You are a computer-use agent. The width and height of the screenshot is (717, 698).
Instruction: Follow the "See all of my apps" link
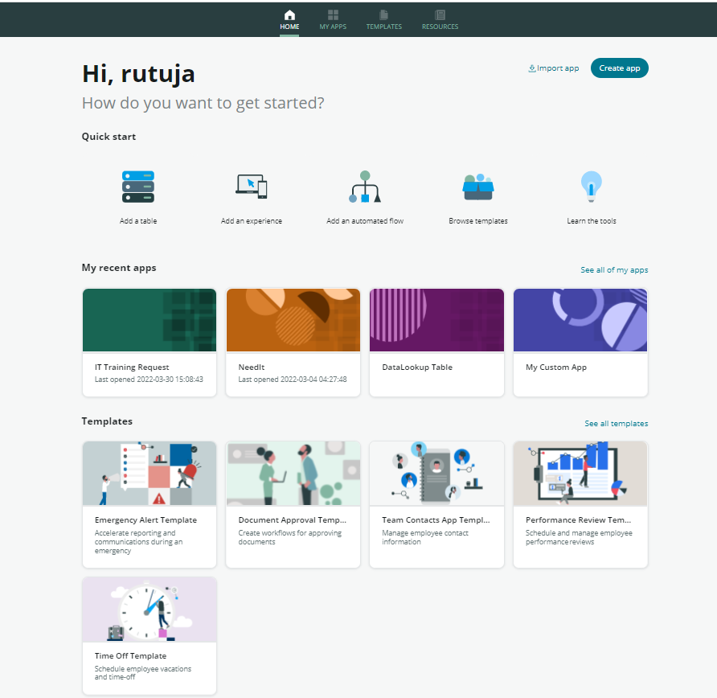tap(614, 269)
